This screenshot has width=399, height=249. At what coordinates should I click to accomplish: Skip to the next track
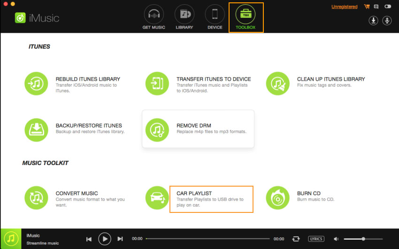click(120, 239)
